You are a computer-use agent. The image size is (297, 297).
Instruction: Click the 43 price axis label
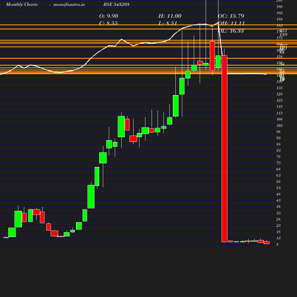pos(279,201)
